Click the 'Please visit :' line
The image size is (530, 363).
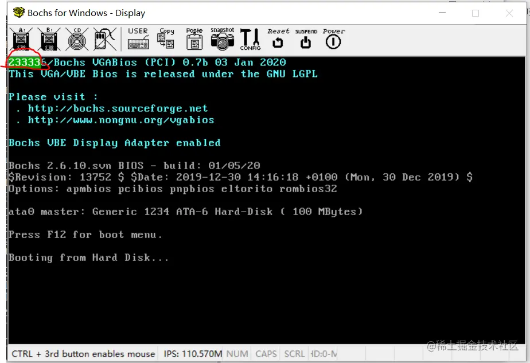click(53, 97)
